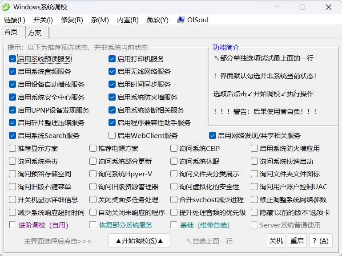Open the 微软(Y) menu

point(157,20)
